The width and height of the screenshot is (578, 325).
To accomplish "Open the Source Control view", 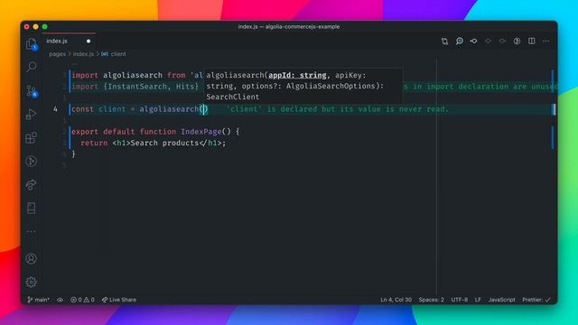I will point(32,91).
